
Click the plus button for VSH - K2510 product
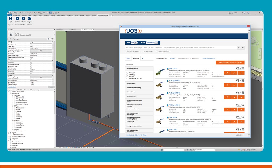[x=241, y=73]
